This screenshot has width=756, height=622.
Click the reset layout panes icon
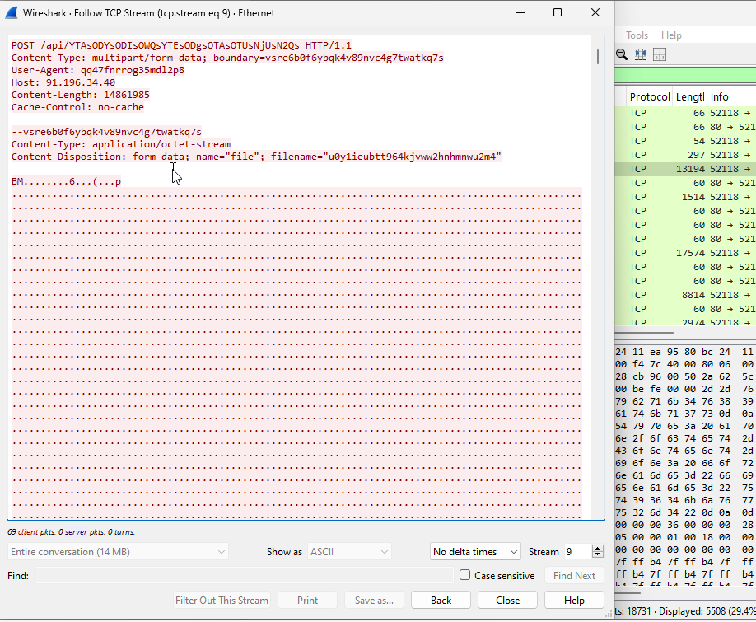pyautogui.click(x=660, y=54)
